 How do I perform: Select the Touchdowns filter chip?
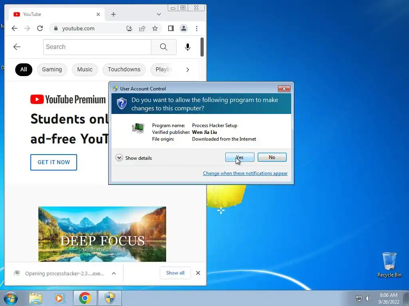(x=124, y=69)
